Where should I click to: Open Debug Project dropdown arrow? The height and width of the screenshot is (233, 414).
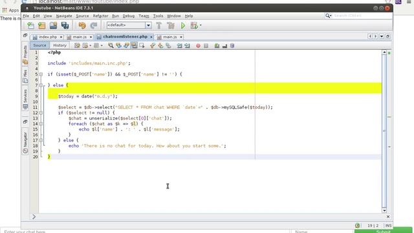tap(201, 25)
